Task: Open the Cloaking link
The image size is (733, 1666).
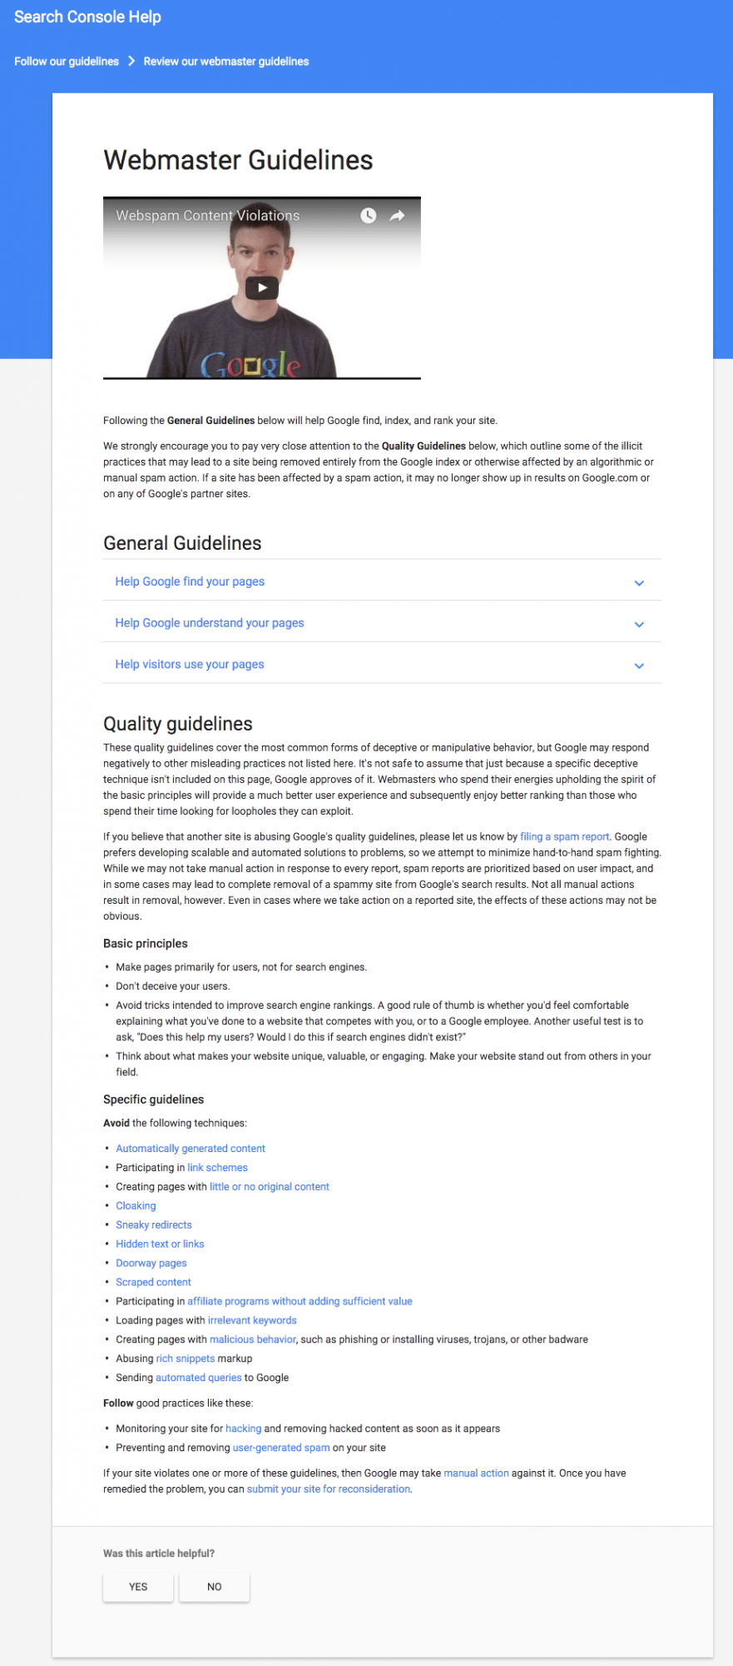Action: point(136,1205)
